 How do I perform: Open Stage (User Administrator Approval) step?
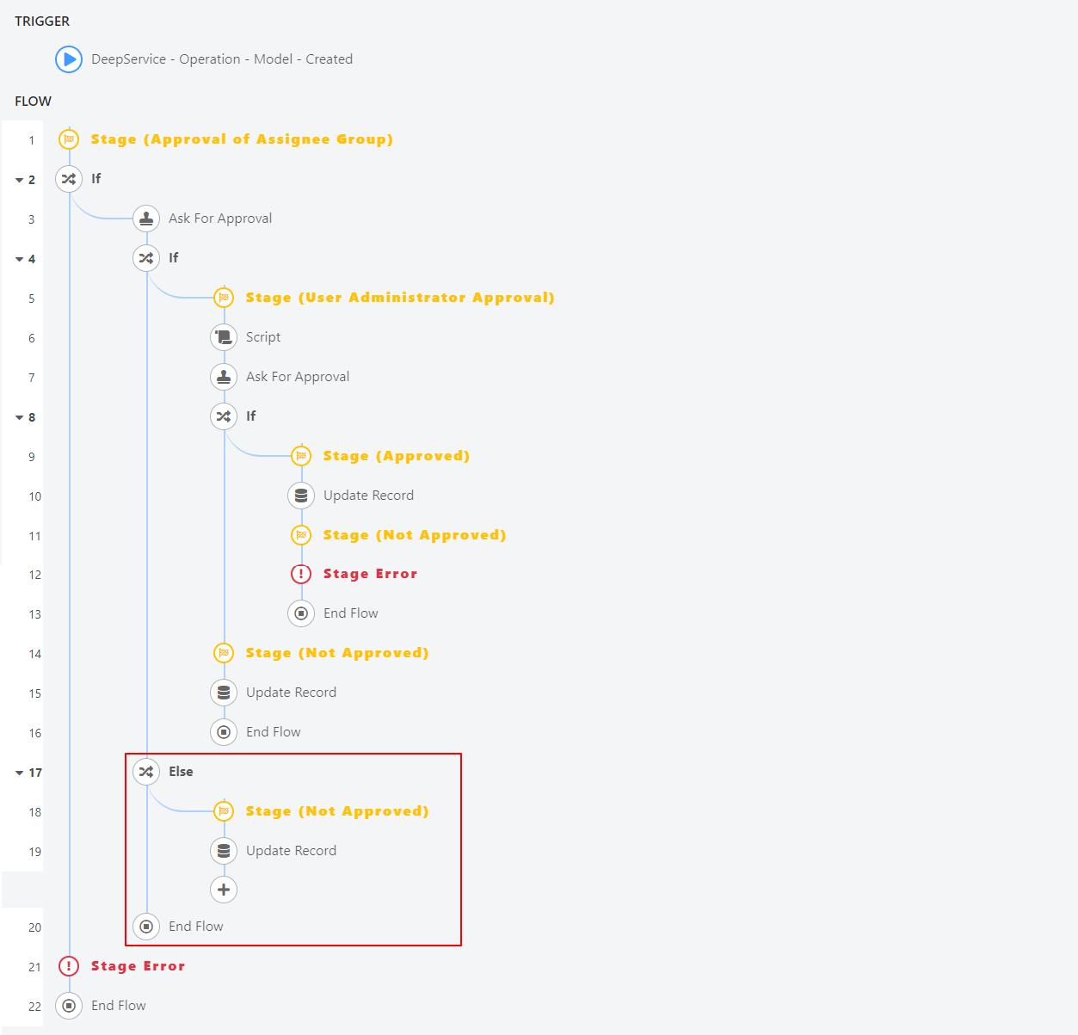pyautogui.click(x=400, y=298)
